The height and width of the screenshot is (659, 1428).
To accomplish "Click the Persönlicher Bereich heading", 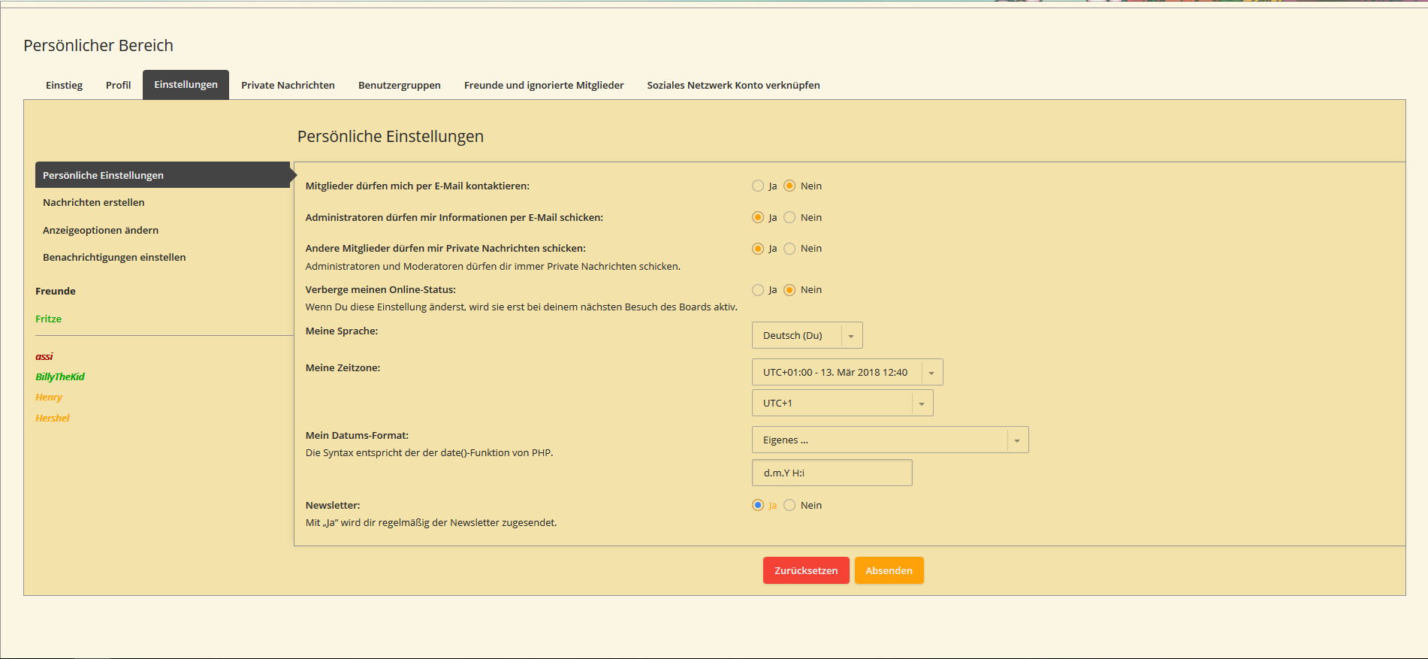I will point(98,45).
